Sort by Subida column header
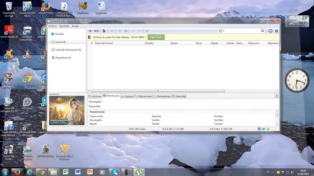Image resolution: width=314 pixels, height=176 pixels. pyautogui.click(x=230, y=43)
